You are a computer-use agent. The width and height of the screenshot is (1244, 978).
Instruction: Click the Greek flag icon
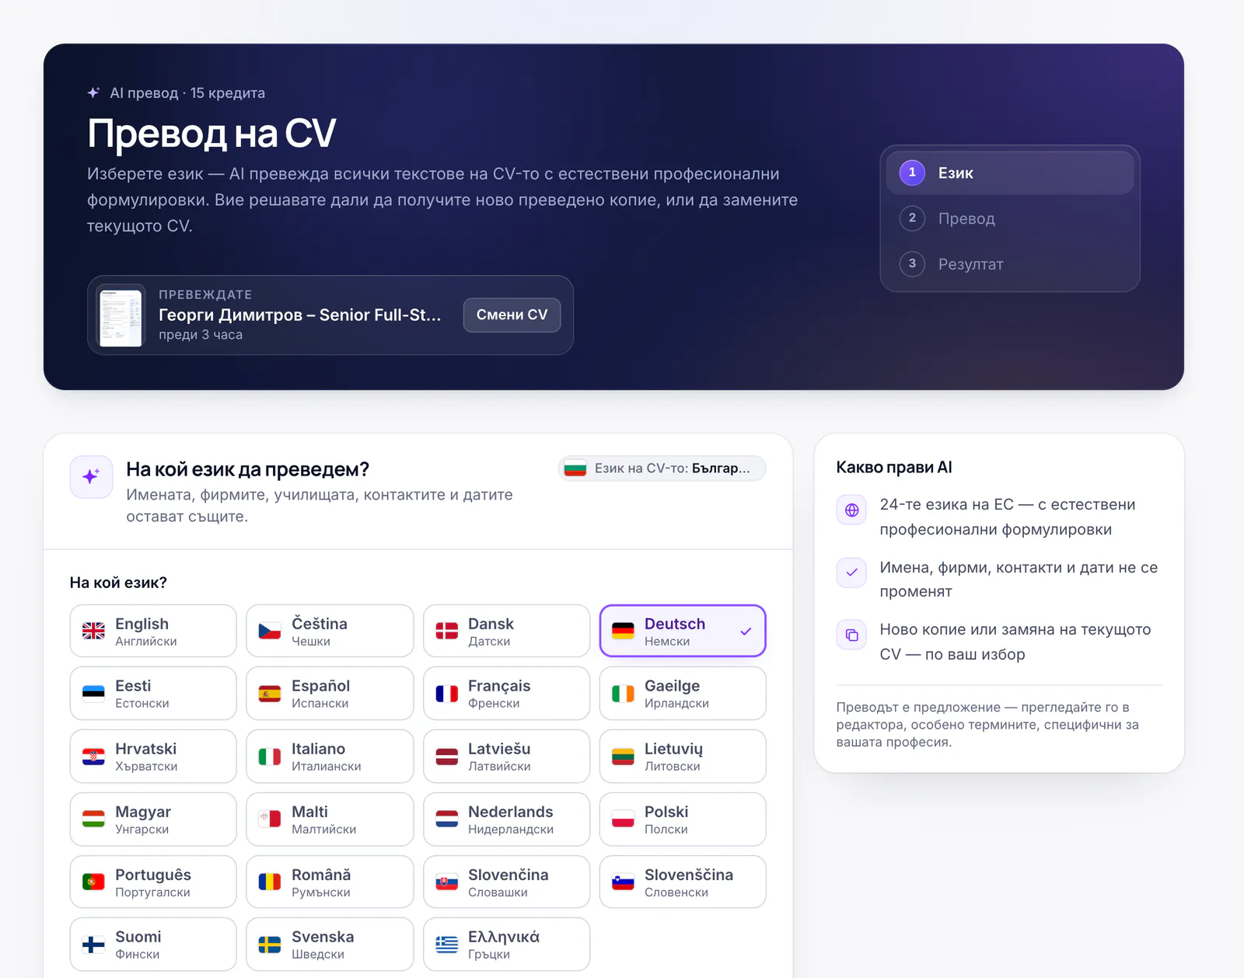[447, 945]
